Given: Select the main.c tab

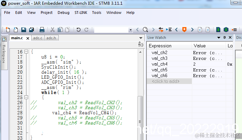Looking at the screenshot, I should (x=17, y=38).
